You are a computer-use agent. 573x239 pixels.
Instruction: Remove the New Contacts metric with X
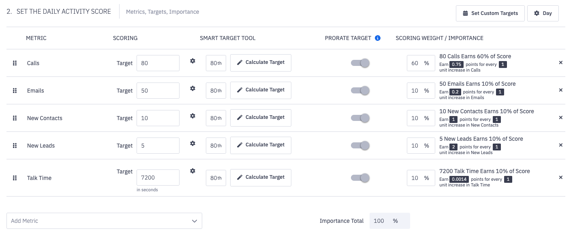click(561, 118)
